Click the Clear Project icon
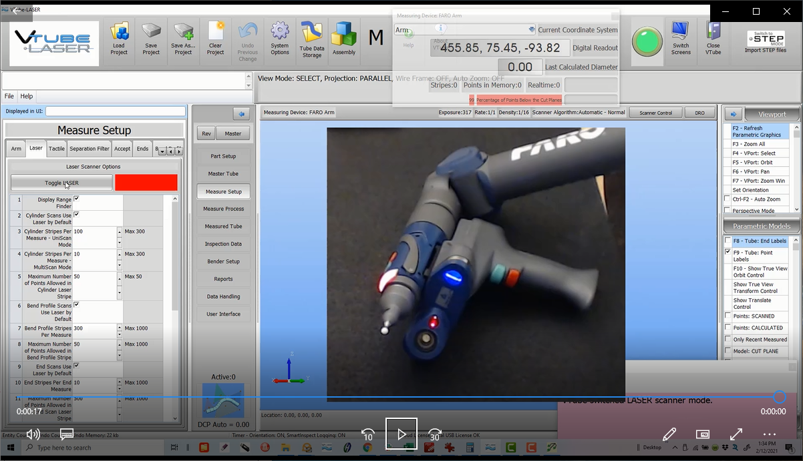The width and height of the screenshot is (803, 461). pos(215,41)
